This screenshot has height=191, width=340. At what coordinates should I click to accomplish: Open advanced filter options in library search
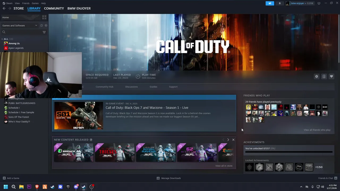click(44, 32)
